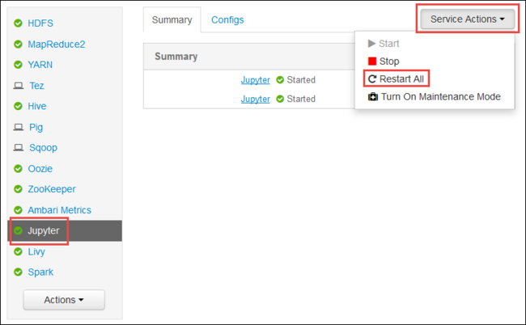
Task: Select the Summary tab
Action: tap(172, 19)
